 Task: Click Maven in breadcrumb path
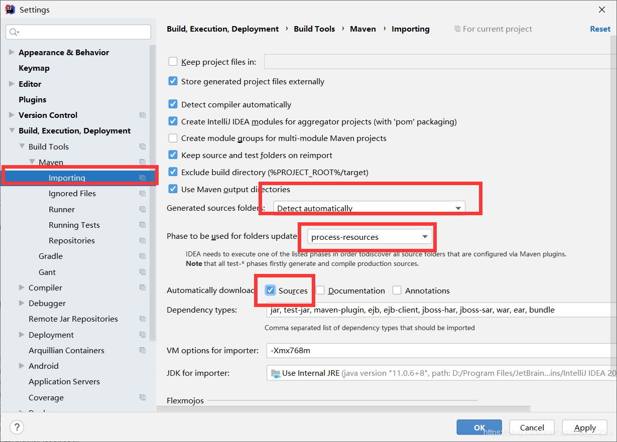tap(363, 29)
